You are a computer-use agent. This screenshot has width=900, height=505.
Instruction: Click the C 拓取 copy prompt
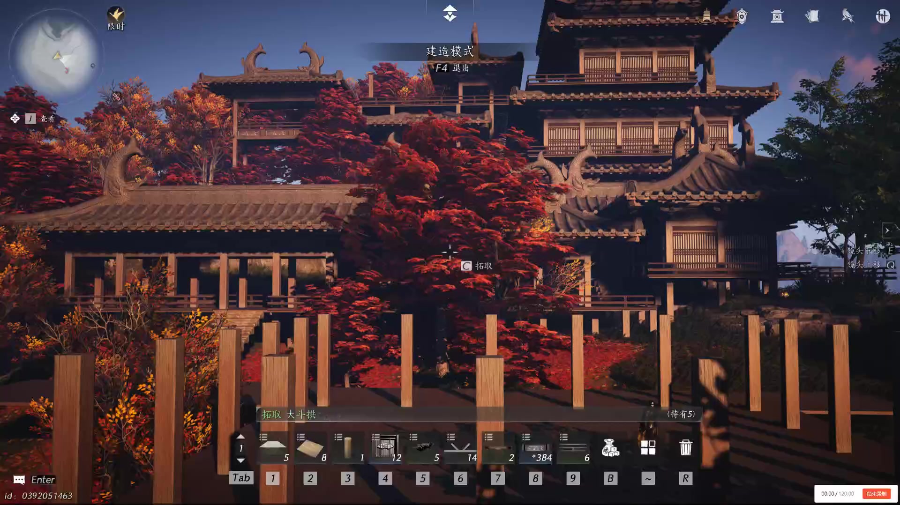(x=477, y=266)
